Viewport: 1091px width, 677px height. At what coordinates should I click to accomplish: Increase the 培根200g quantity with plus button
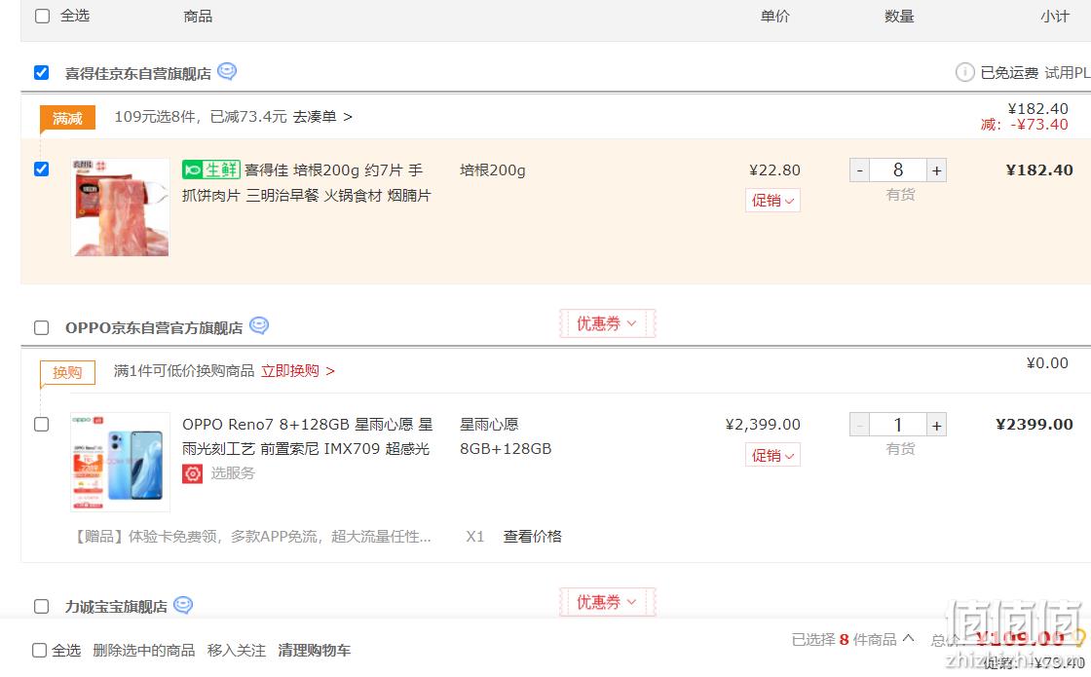click(936, 170)
